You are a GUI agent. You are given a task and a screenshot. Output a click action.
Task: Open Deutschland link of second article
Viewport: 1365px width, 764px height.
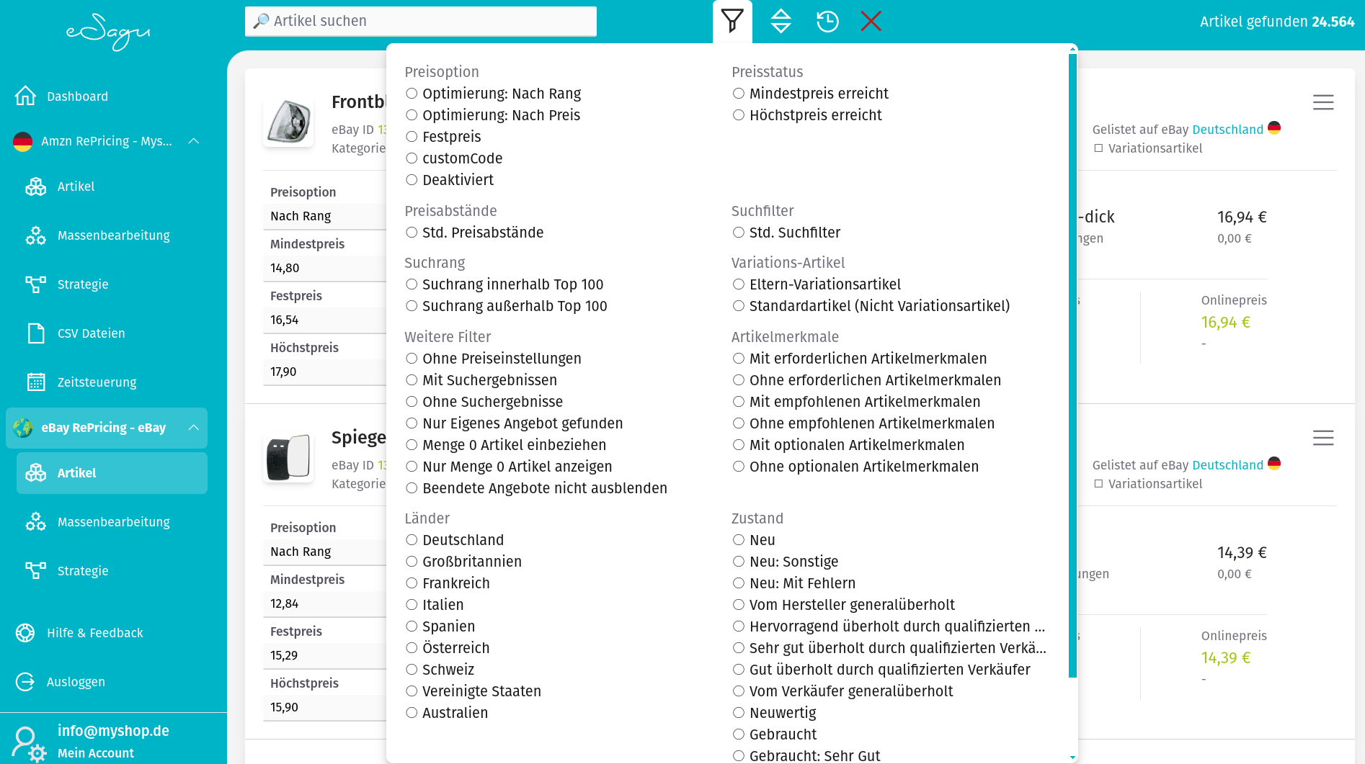pyautogui.click(x=1227, y=465)
